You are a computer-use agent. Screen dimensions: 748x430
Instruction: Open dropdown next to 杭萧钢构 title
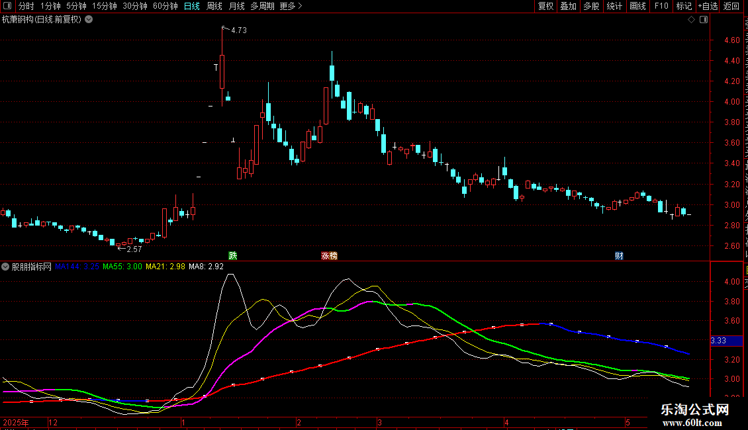click(x=89, y=20)
